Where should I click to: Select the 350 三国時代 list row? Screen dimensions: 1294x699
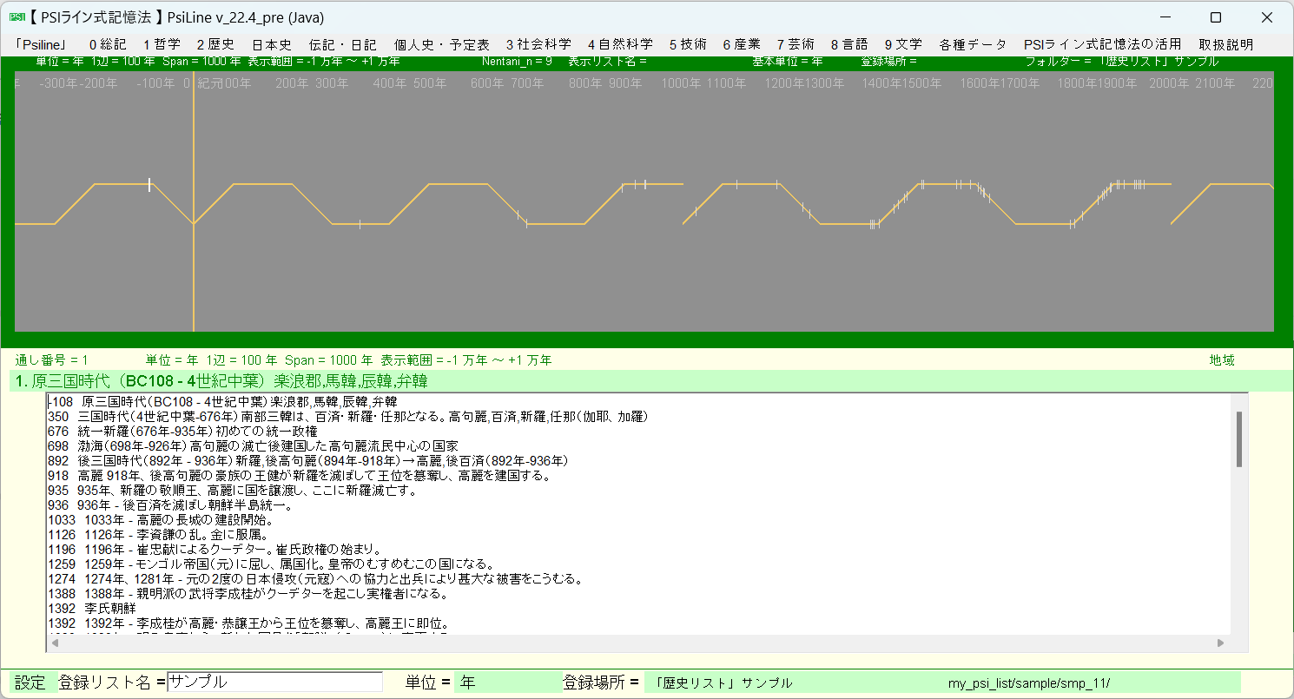point(639,417)
